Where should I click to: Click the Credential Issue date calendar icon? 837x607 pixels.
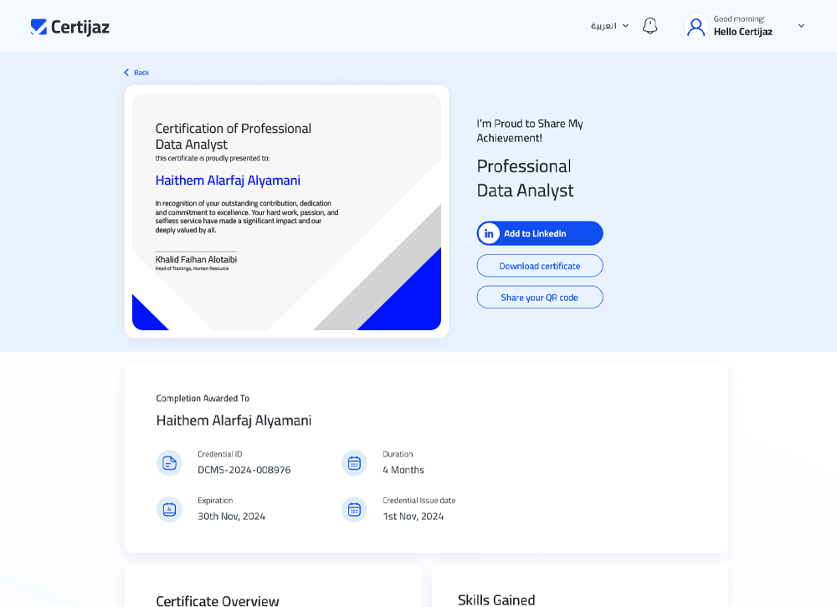click(354, 509)
